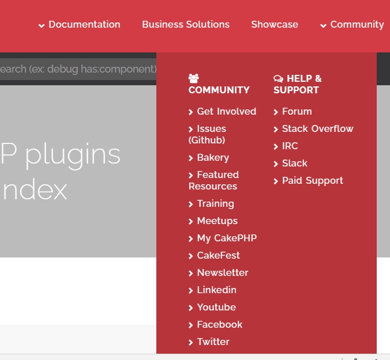Open the Linkedin link
The height and width of the screenshot is (360, 390).
212,290
